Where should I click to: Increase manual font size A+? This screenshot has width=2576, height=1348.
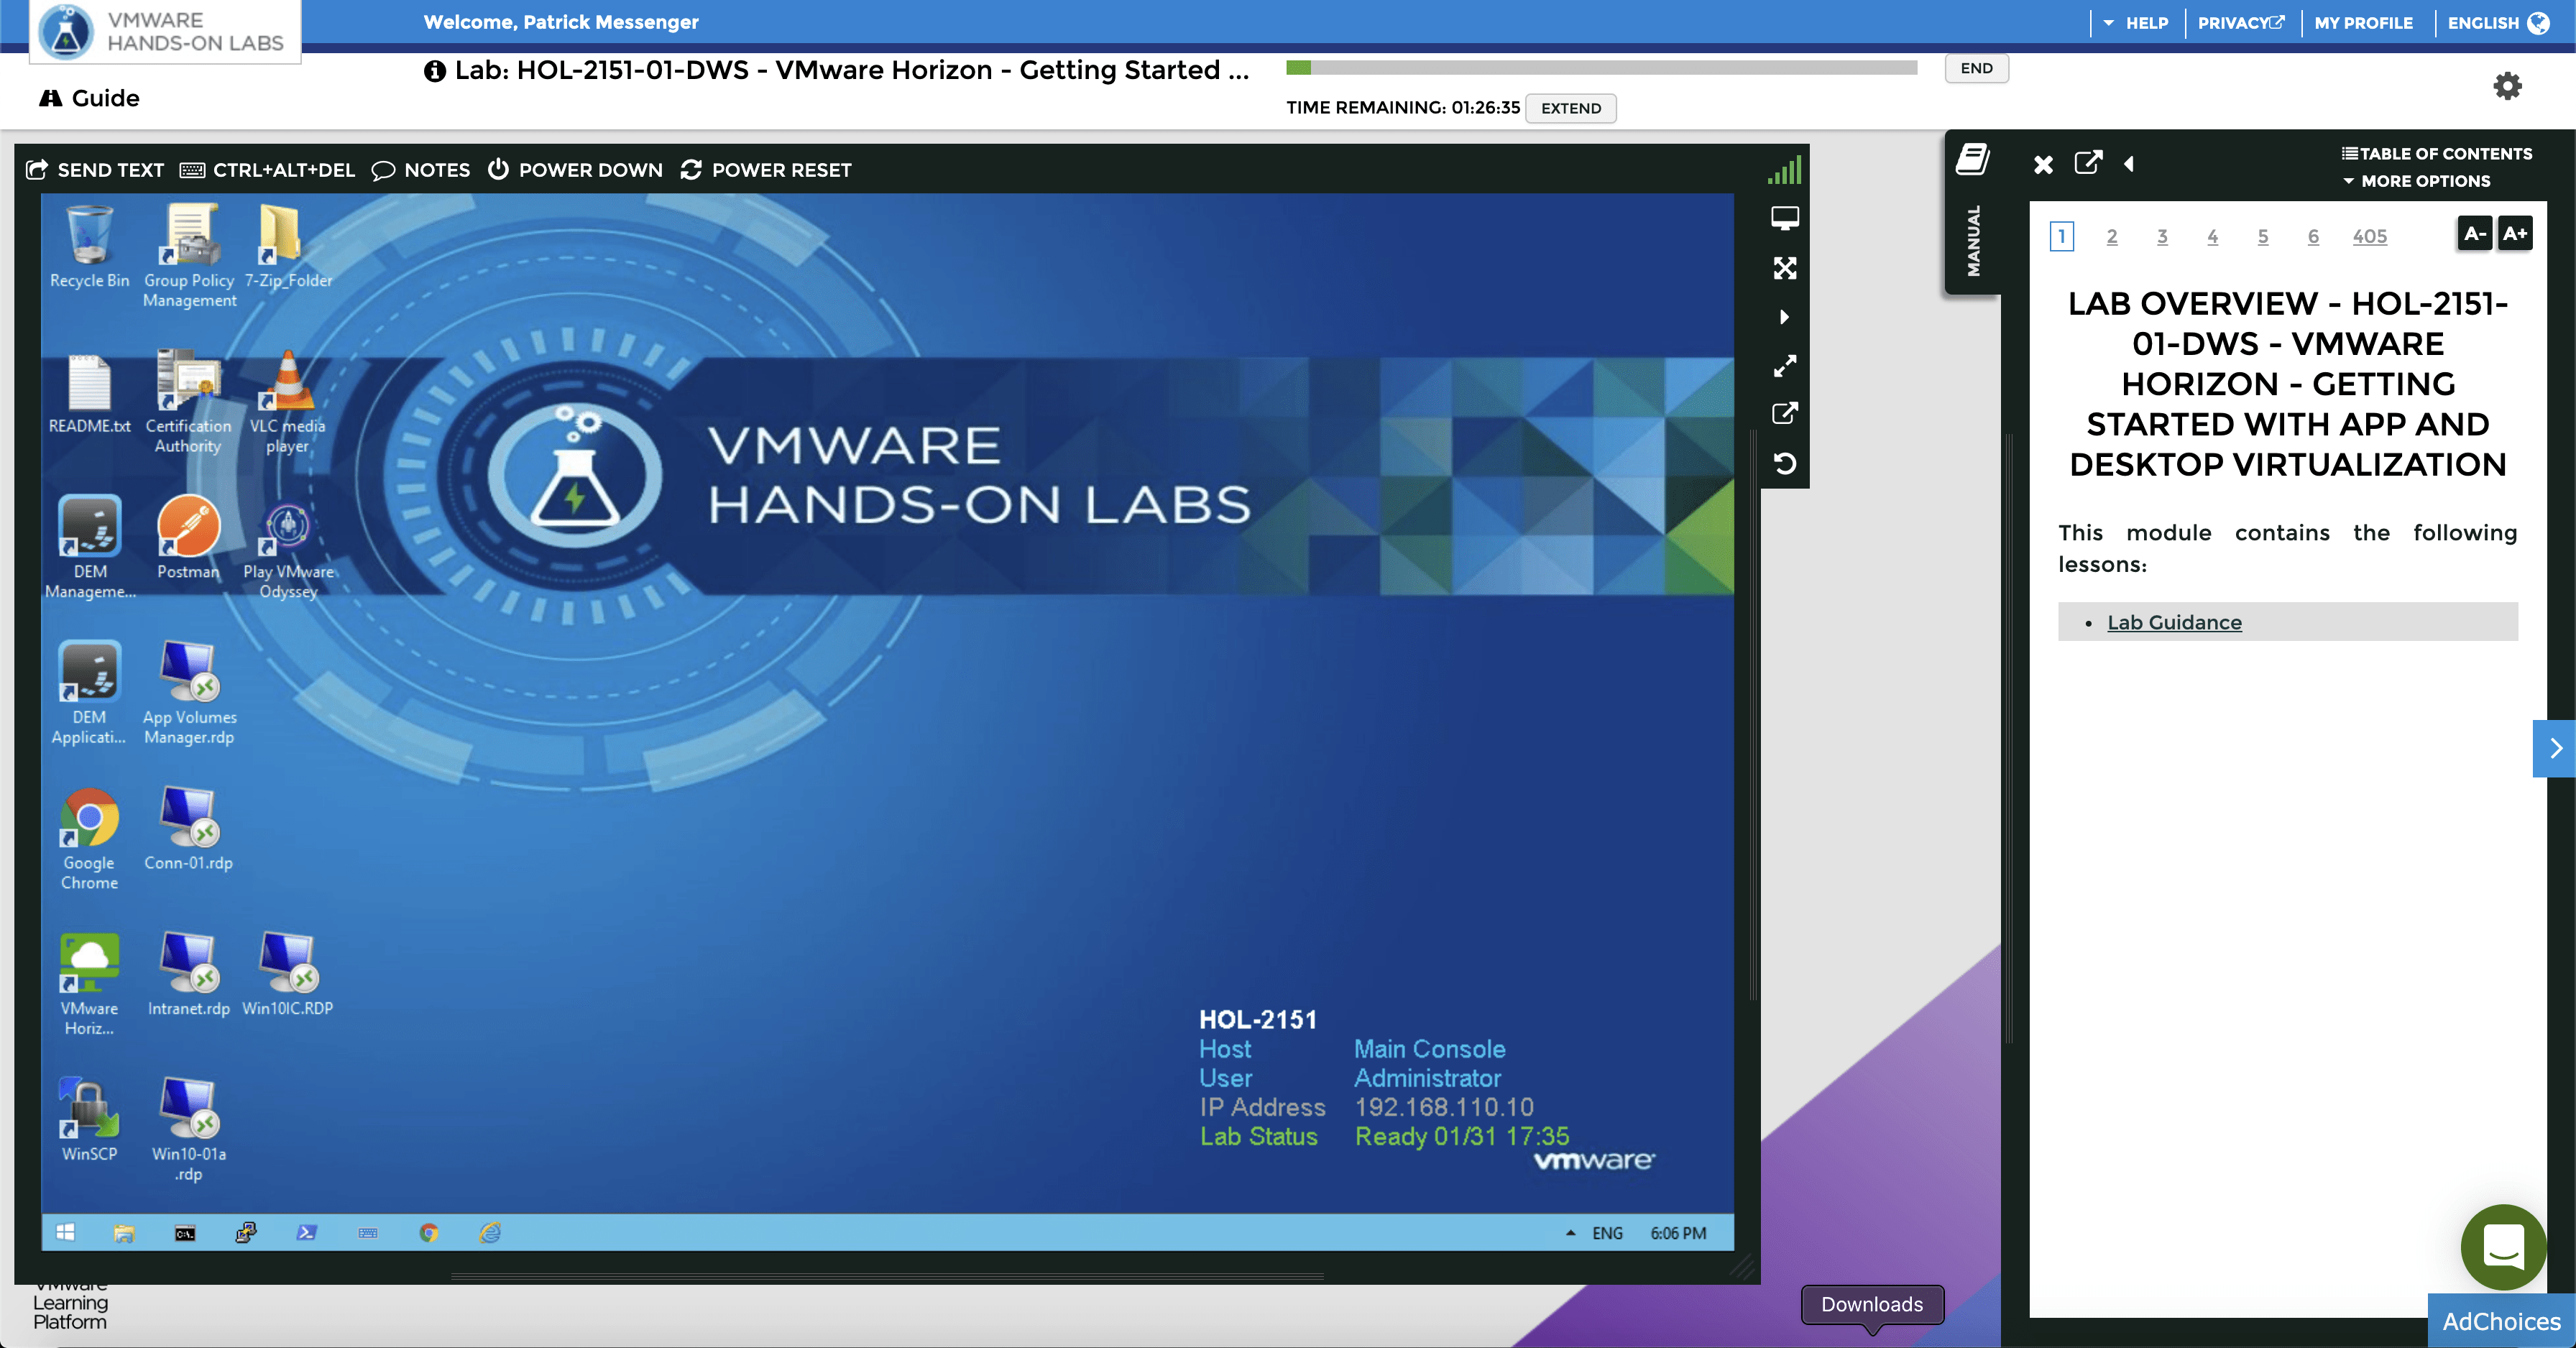click(x=2514, y=234)
